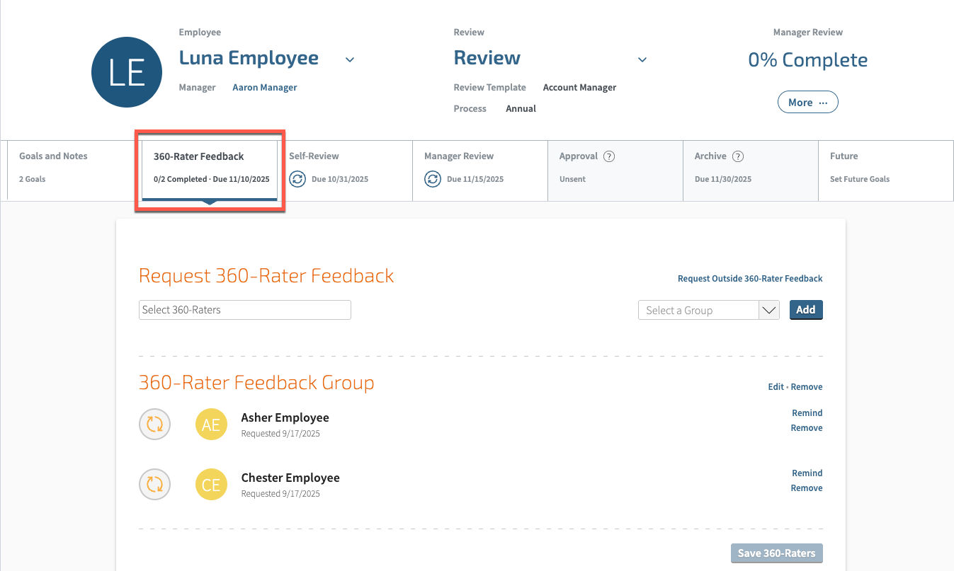Open Request Outside 360-Rater Feedback link
This screenshot has height=571, width=954.
pyautogui.click(x=750, y=279)
